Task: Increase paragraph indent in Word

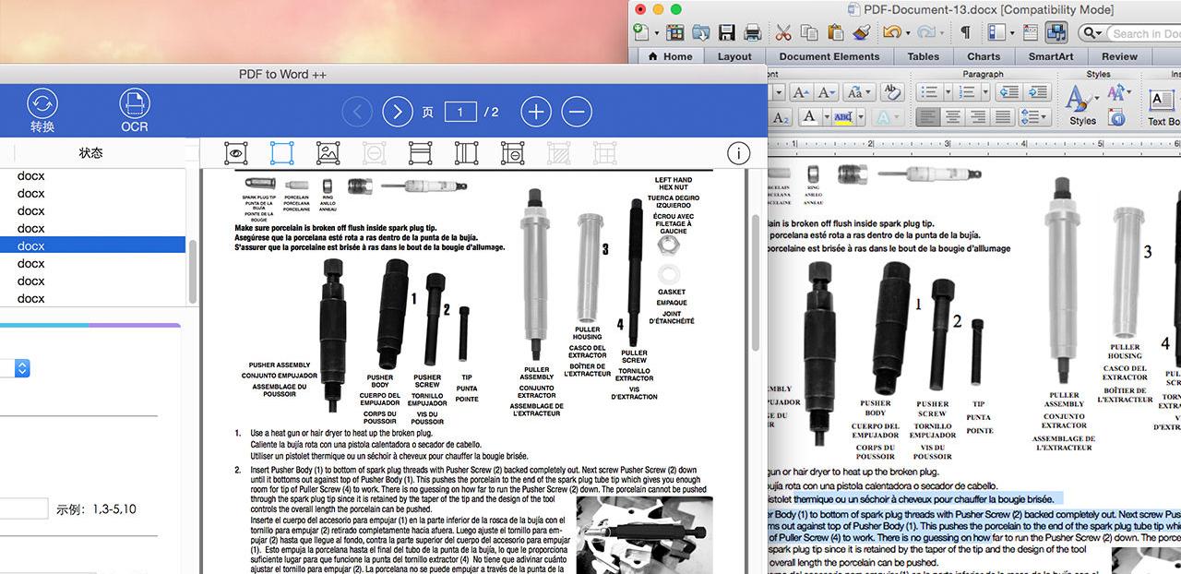Action: tap(1037, 92)
